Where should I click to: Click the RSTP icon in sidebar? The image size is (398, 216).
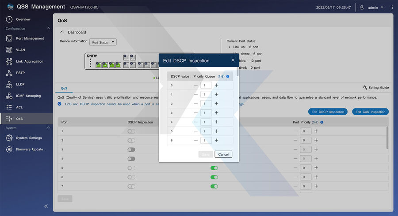pos(9,73)
